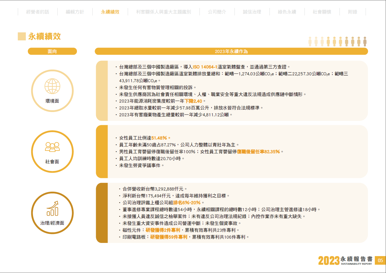
Task: Click the 2023年永續作為 header bar
Action: [231, 51]
